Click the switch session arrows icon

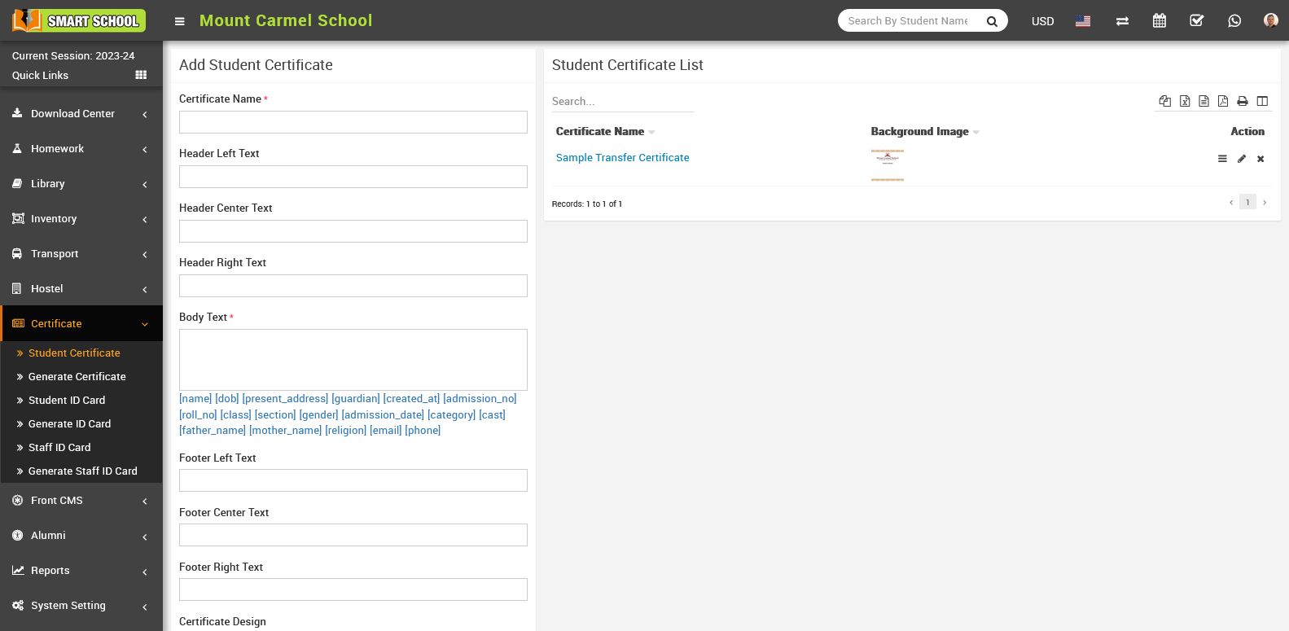pyautogui.click(x=1122, y=21)
